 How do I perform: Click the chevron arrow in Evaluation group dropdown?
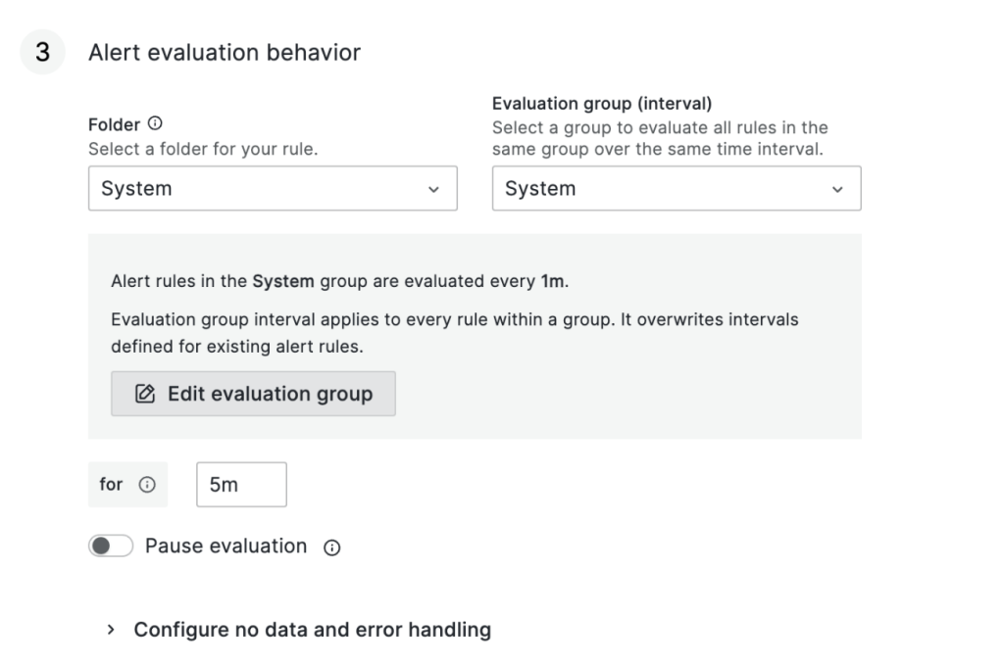click(837, 190)
